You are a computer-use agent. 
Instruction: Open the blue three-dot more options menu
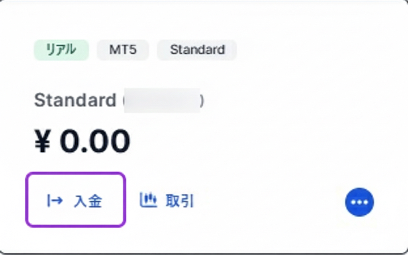(x=359, y=202)
